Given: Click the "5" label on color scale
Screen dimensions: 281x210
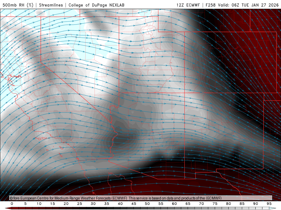Looking at the screenshot, I should pos(25,204).
